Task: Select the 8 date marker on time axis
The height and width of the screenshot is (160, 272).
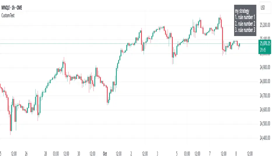Action: [236, 152]
